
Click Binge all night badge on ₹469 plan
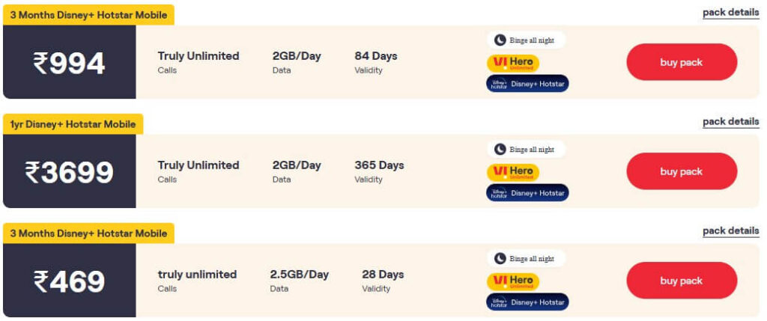point(526,258)
